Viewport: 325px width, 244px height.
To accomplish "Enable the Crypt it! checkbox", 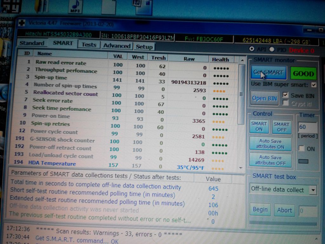I will (285, 103).
